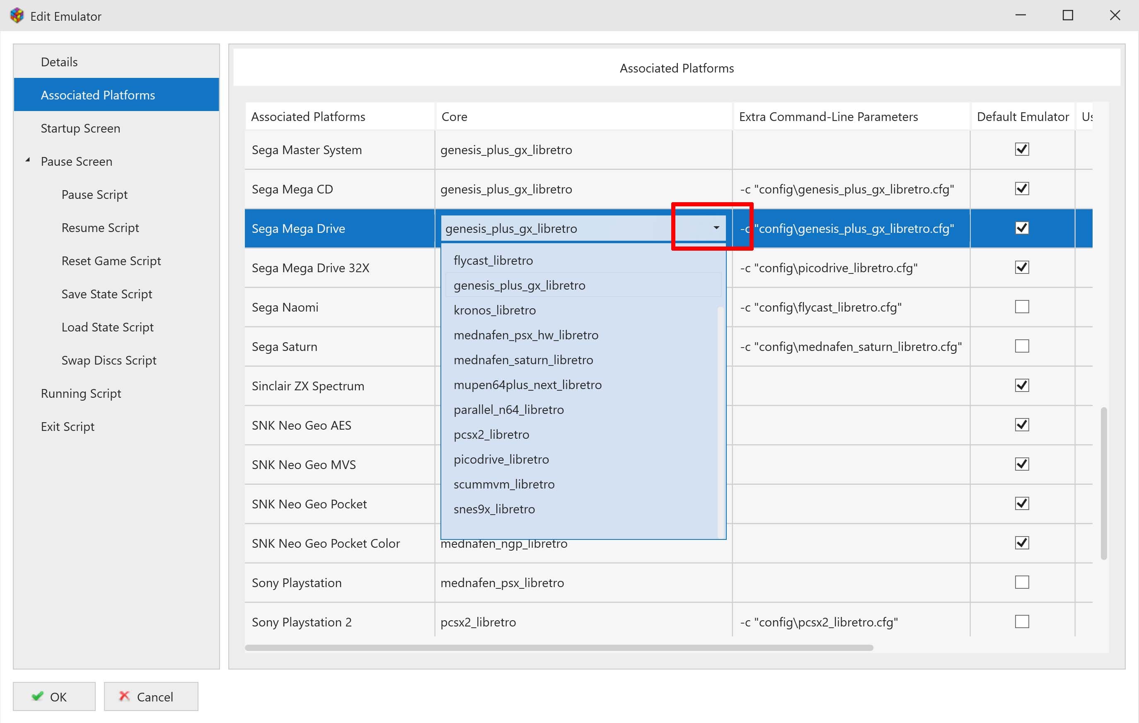This screenshot has height=723, width=1139.
Task: Enable Default Emulator for Sony Playstation
Action: (x=1022, y=582)
